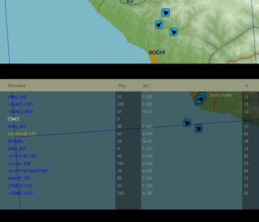Click the stacked aircraft icons at Sochi-Adler
The height and width of the screenshot is (222, 259).
tap(200, 99)
